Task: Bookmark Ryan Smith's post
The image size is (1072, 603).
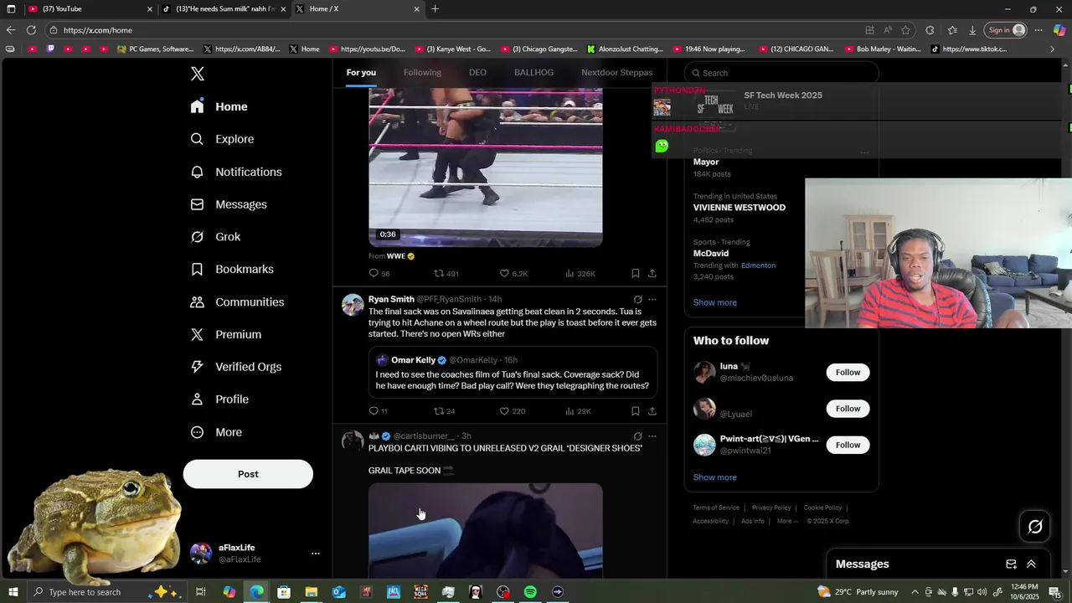Action: (635, 411)
